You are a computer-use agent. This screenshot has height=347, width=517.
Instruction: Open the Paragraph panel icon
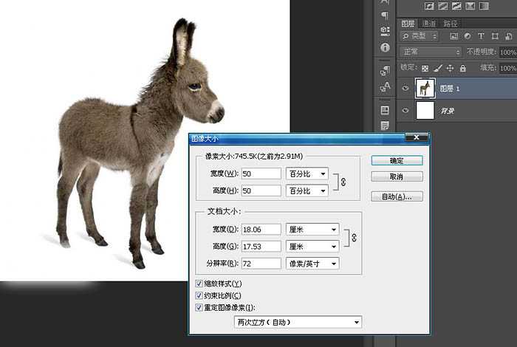[x=385, y=16]
